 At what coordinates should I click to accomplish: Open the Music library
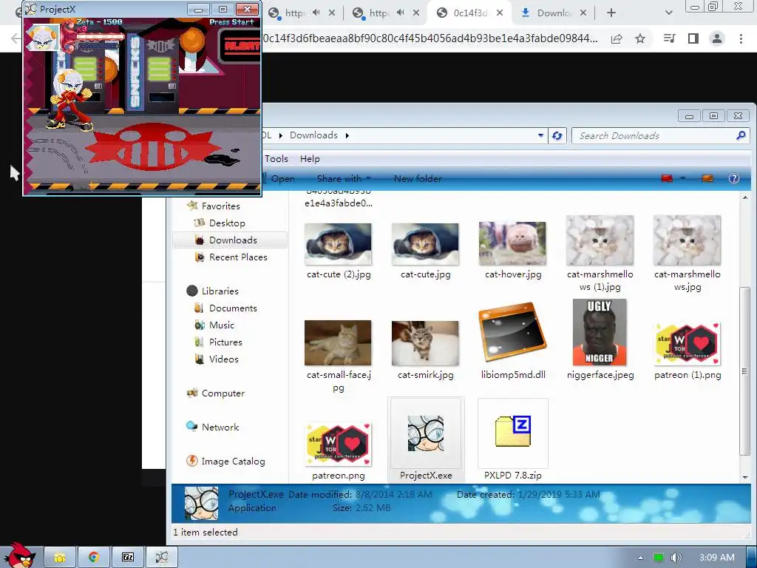[221, 325]
